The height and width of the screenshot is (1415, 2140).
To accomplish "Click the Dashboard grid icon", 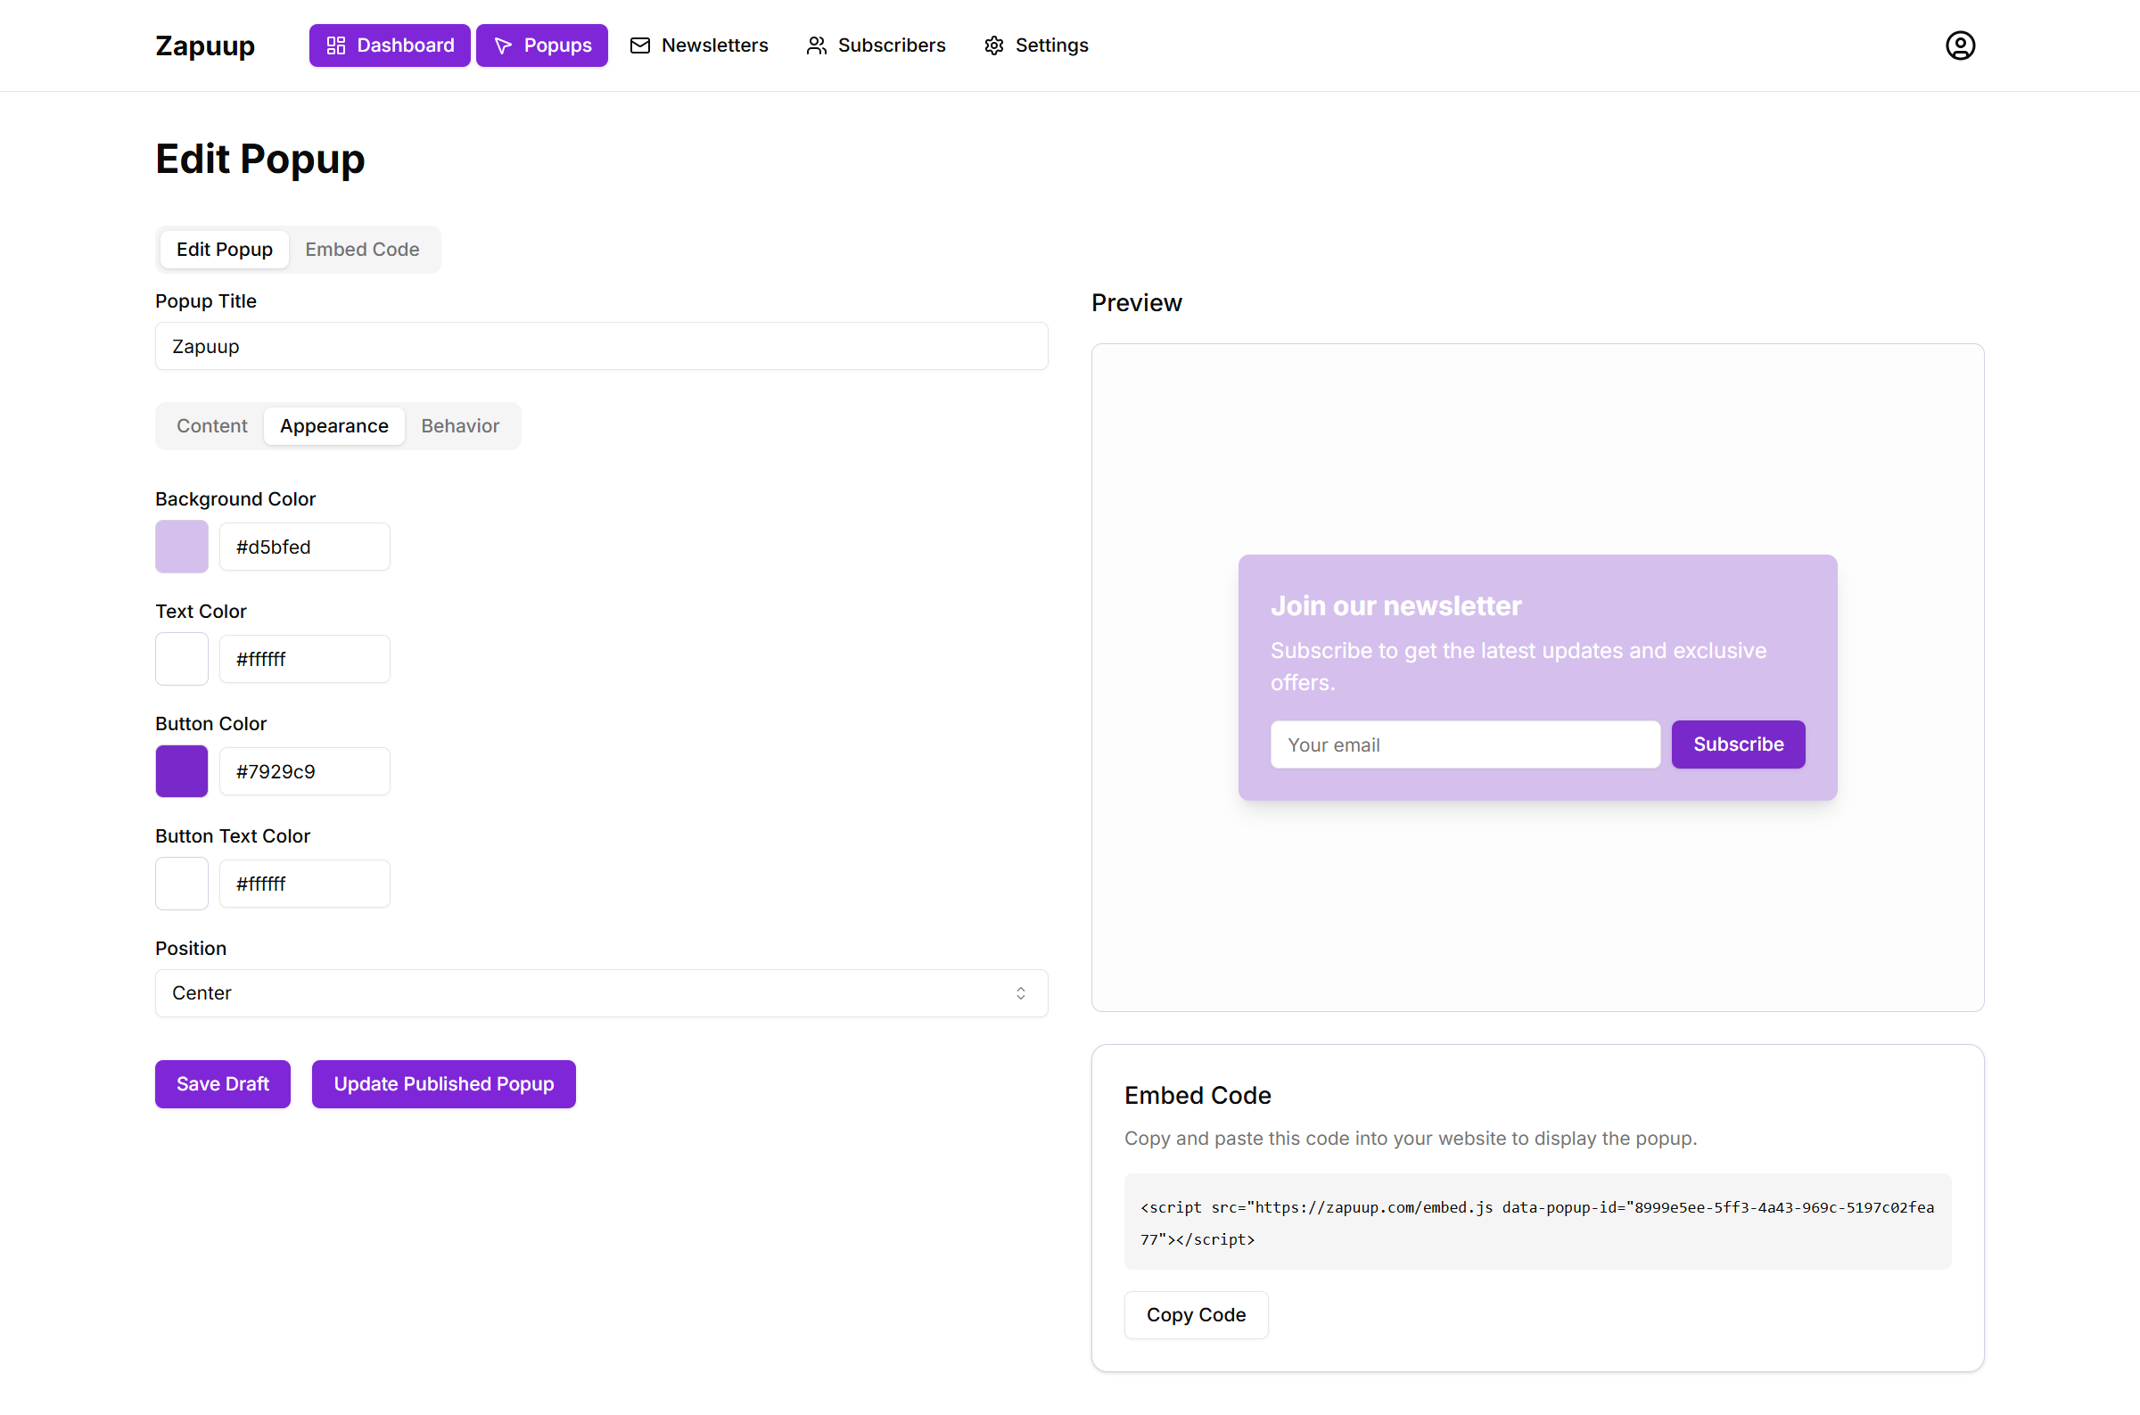I will tap(335, 45).
